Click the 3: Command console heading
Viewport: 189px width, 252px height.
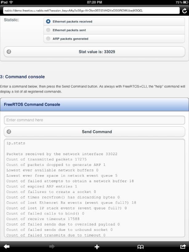point(22,77)
